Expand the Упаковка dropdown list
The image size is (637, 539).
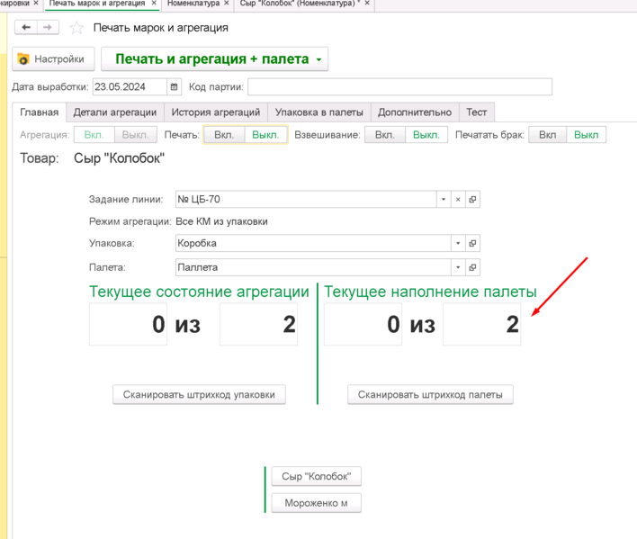[458, 243]
